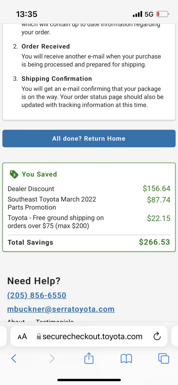Viewport: 178px width, 385px height.
Task: Reload the page with refresh icon
Action: 157,336
